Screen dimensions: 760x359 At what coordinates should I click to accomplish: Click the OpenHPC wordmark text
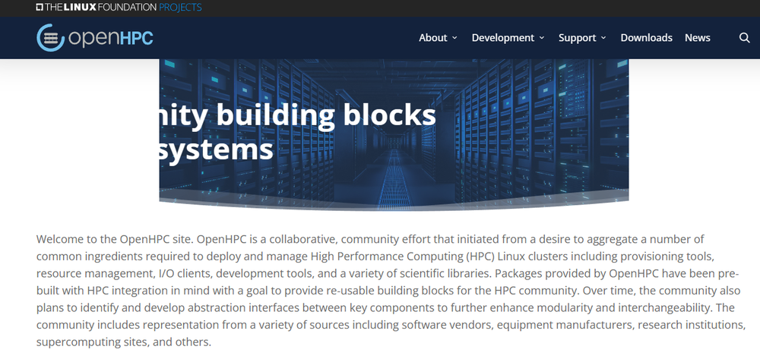(111, 38)
